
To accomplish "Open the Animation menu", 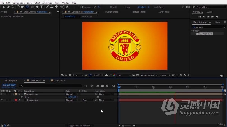I will coord(47,3).
